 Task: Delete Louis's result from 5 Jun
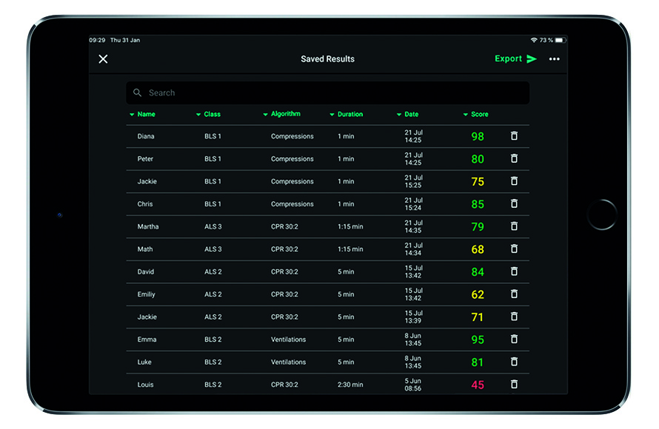tap(514, 384)
